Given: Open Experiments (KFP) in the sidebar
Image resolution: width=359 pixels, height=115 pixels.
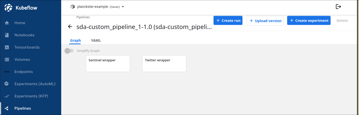Looking at the screenshot, I should click(31, 96).
